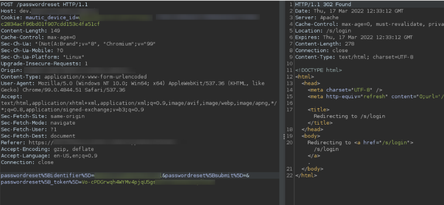The height and width of the screenshot is (205, 444).
Task: Click the 'Sec-Ch-Ua-Platform: "Linux"' header
Action: click(x=43, y=57)
